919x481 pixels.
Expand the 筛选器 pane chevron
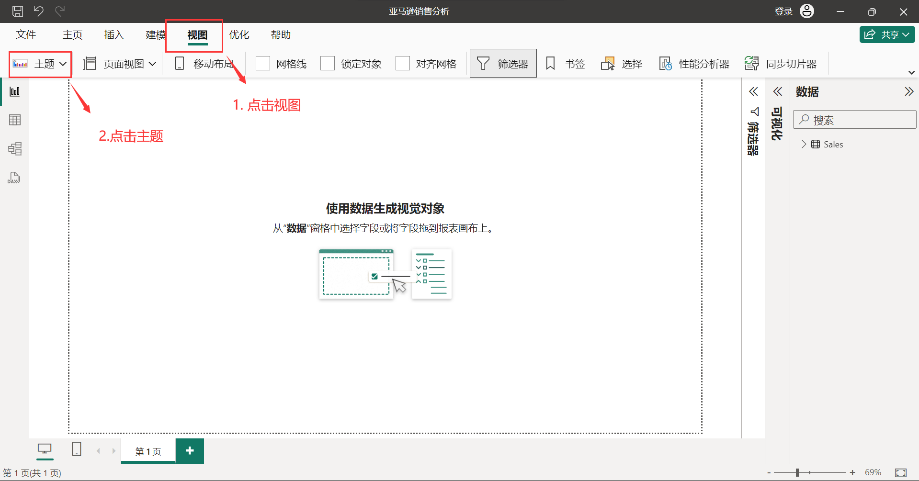coord(753,91)
